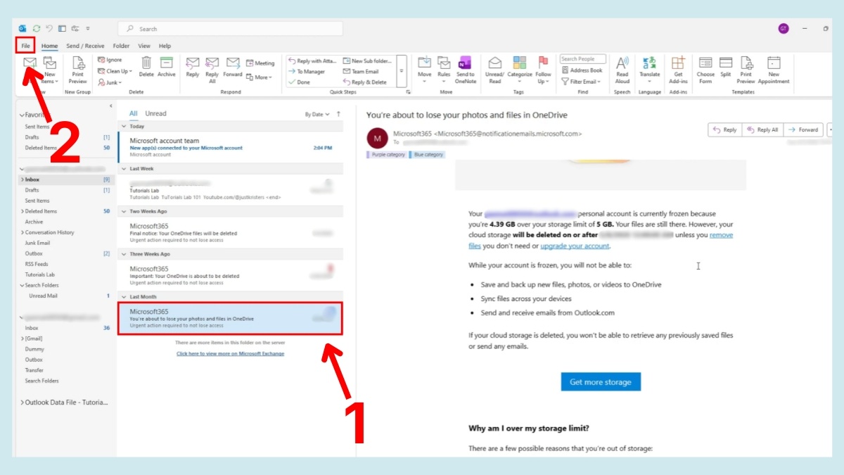Image resolution: width=844 pixels, height=475 pixels.
Task: Click the Reply button in reading pane
Action: pos(724,129)
